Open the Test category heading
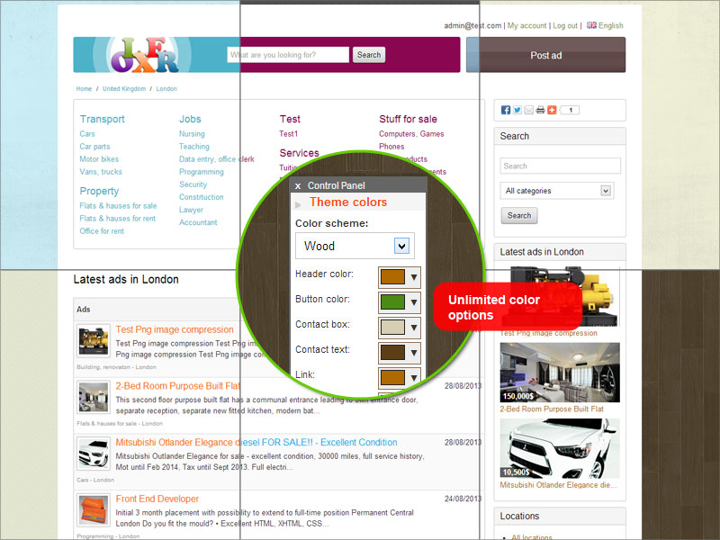Screen dimensions: 720x540 pos(290,119)
